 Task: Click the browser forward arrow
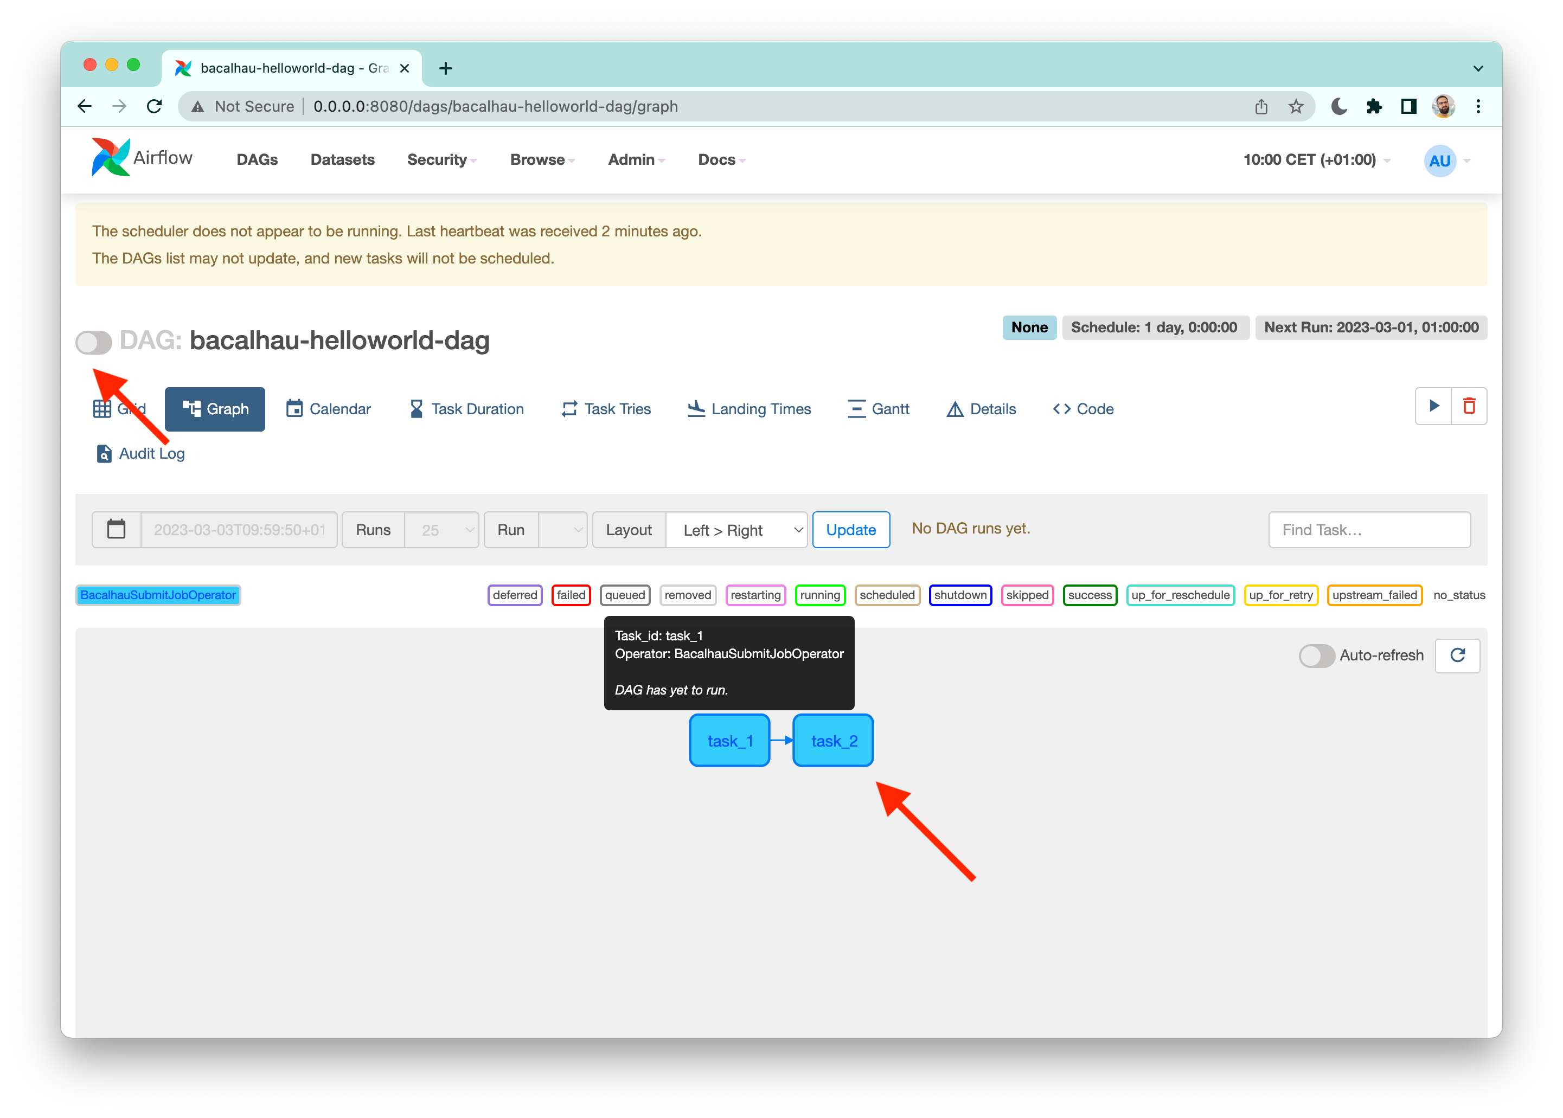pos(119,106)
